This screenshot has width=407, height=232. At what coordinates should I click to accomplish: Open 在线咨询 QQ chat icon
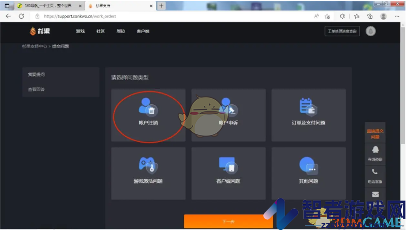pos(375,150)
